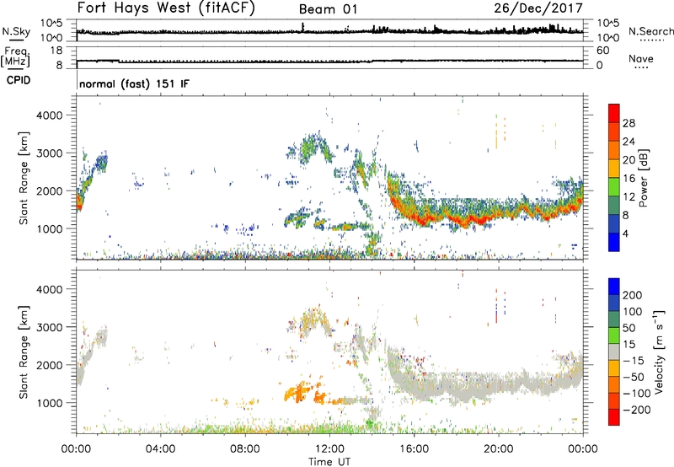
Task: Click the blue bottom of the Power color bar
Action: tap(614, 242)
